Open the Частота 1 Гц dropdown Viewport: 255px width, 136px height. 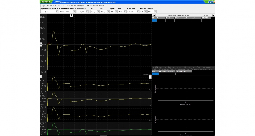click(155, 12)
